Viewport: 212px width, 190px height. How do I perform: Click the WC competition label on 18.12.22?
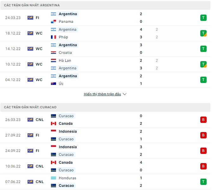[x=39, y=33]
